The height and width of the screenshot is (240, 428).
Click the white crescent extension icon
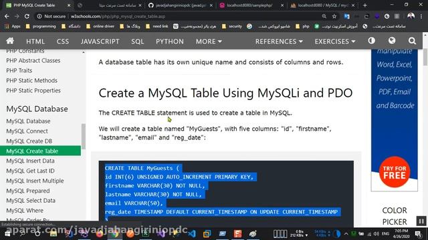(x=387, y=16)
